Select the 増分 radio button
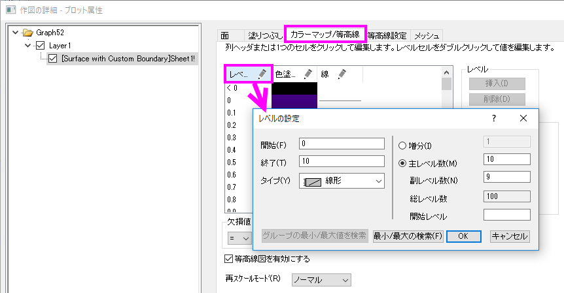 (402, 144)
